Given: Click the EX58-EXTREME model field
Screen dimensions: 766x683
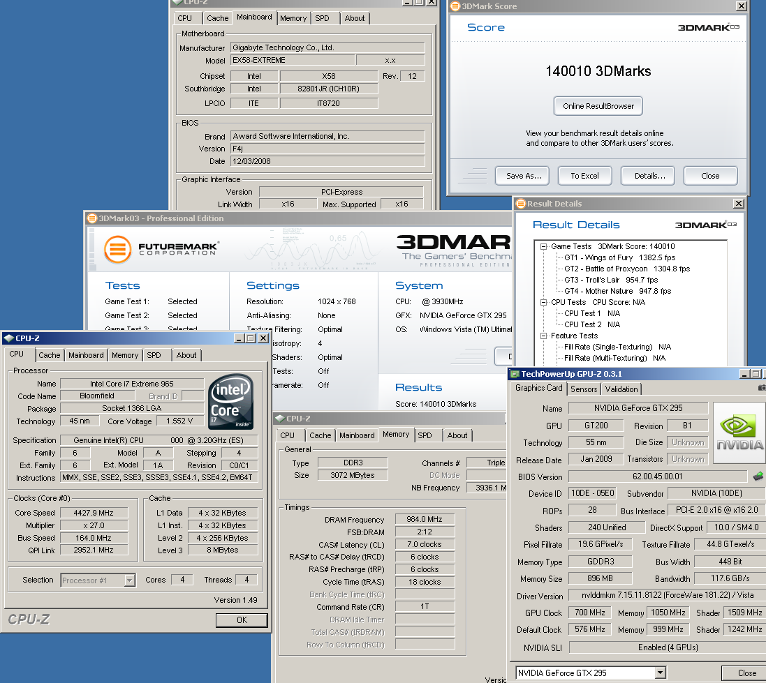Looking at the screenshot, I should click(292, 60).
